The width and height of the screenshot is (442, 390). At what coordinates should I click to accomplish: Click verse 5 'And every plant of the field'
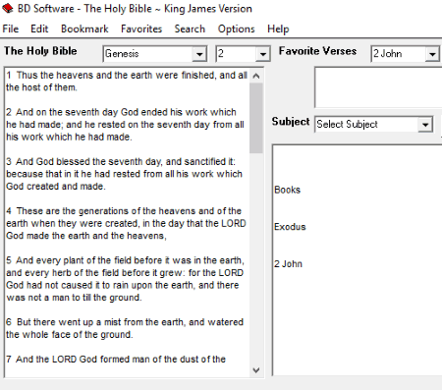(125, 279)
